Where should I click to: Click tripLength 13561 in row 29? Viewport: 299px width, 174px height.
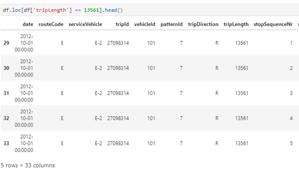tap(241, 43)
